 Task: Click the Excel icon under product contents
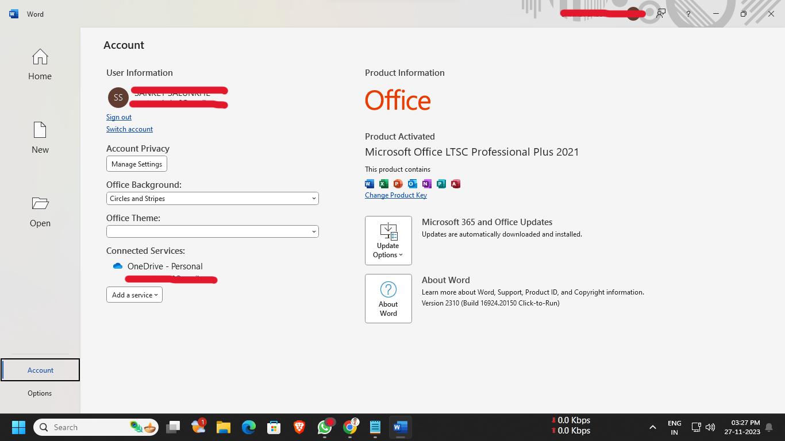tap(384, 184)
